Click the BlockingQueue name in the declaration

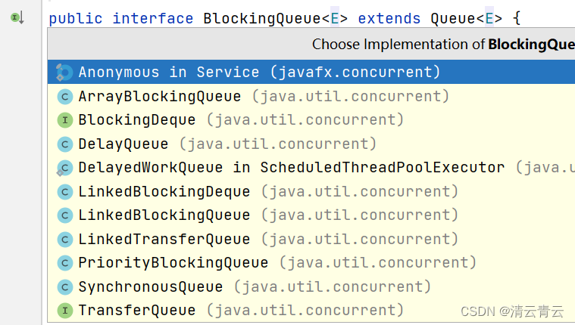pyautogui.click(x=262, y=18)
